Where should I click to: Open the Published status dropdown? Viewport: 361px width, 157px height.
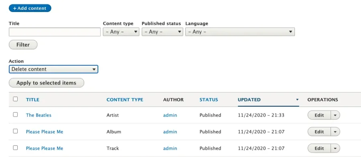pos(162,32)
